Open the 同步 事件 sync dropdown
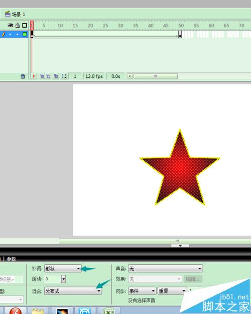The image size is (251, 314). click(x=142, y=291)
